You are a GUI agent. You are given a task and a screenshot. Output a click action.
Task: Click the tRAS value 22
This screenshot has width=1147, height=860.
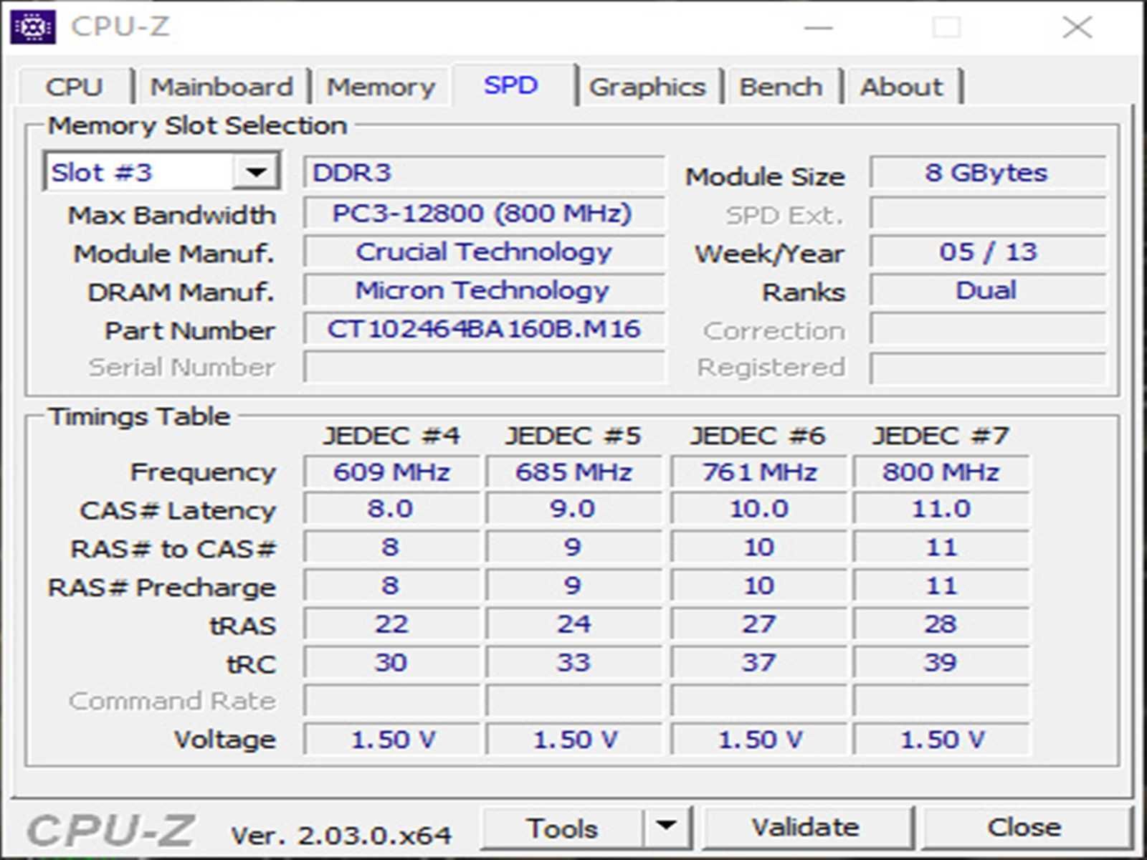coord(391,624)
